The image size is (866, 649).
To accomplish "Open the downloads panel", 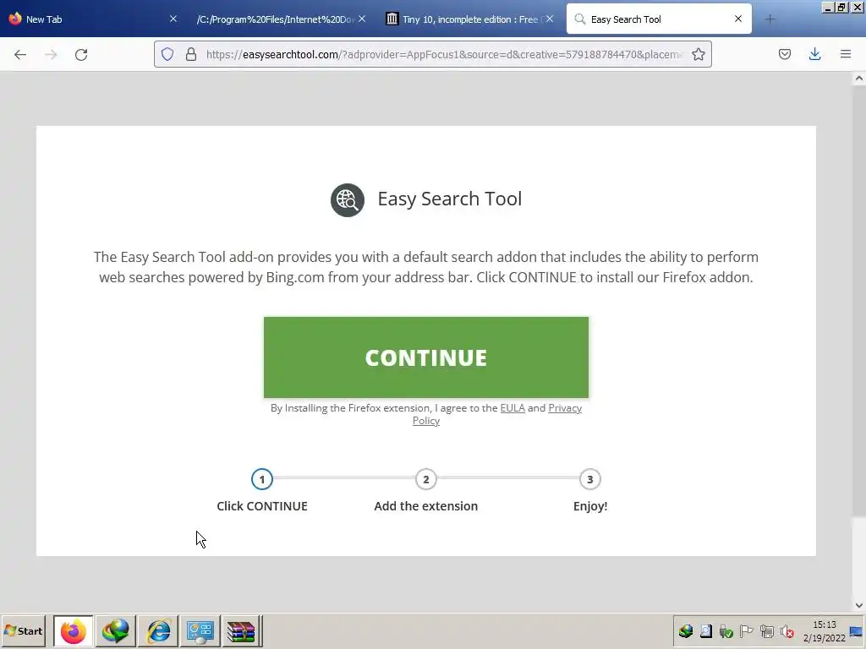I will 814,54.
